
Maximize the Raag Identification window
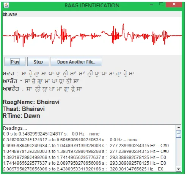pyautogui.click(x=161, y=4)
